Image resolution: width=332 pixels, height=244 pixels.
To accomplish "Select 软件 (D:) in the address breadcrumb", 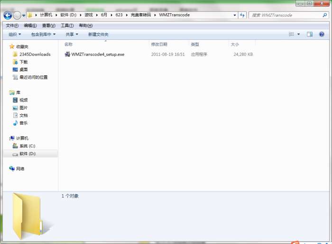I will 68,15.
